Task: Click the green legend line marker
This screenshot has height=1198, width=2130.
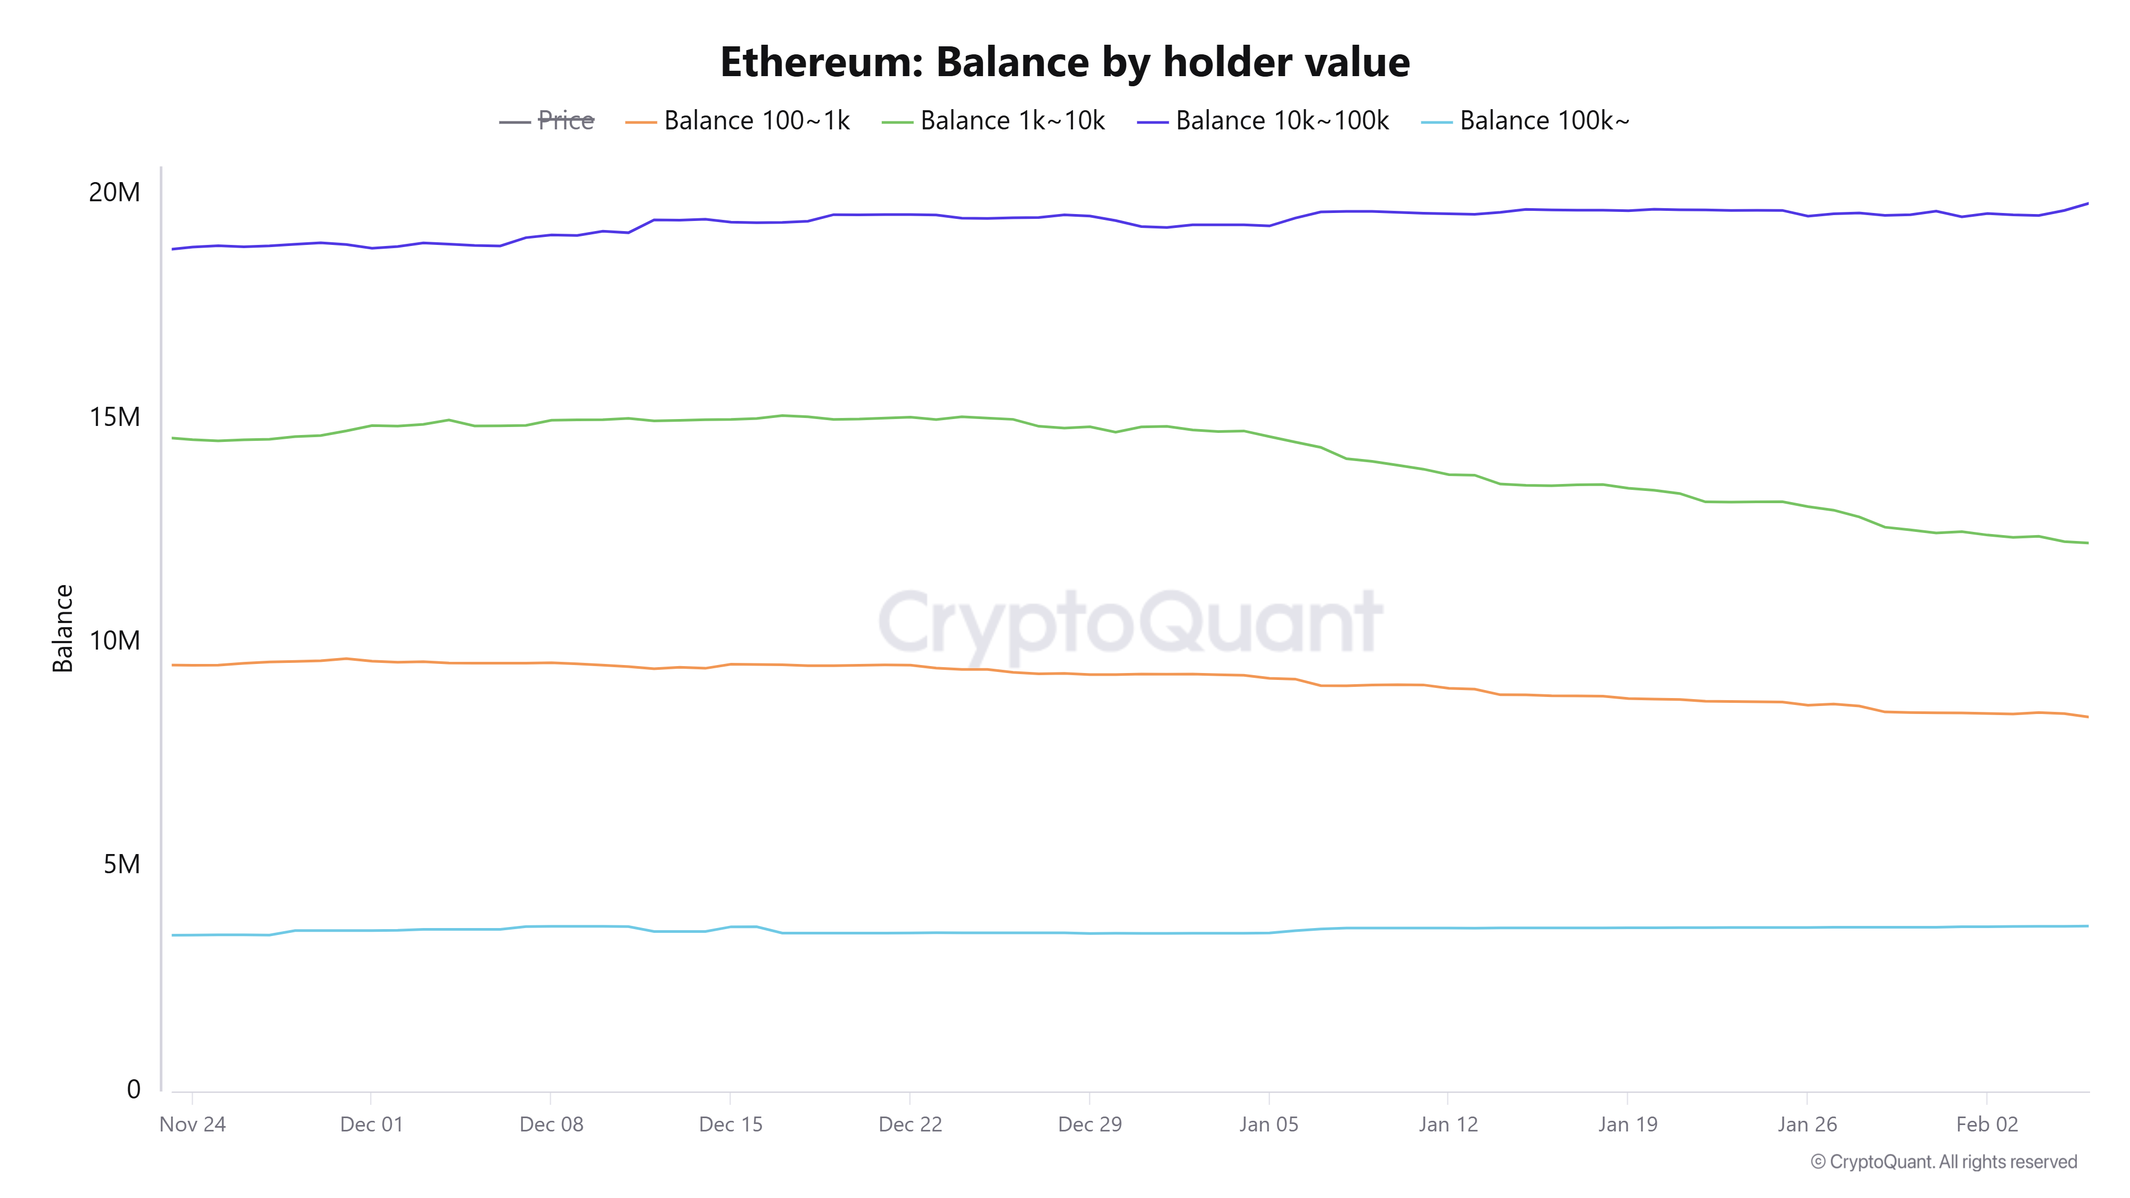Action: coord(897,122)
